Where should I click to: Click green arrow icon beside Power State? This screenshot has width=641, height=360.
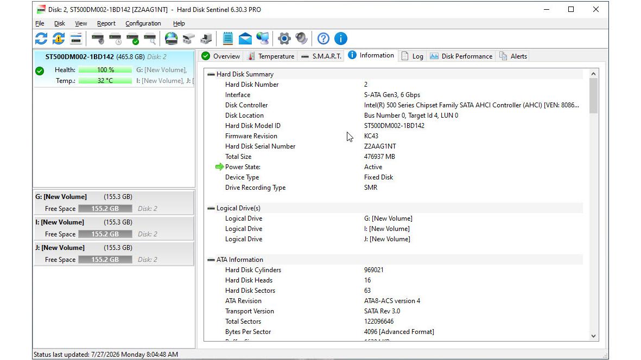(x=219, y=167)
